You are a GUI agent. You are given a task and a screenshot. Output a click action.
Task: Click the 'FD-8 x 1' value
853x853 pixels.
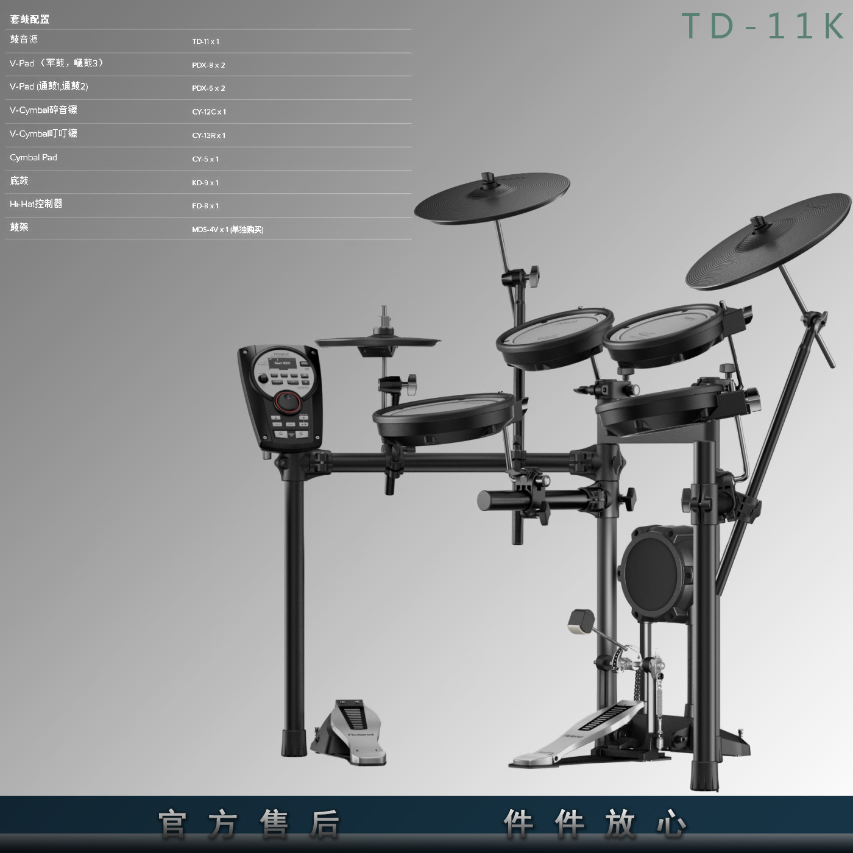[205, 206]
